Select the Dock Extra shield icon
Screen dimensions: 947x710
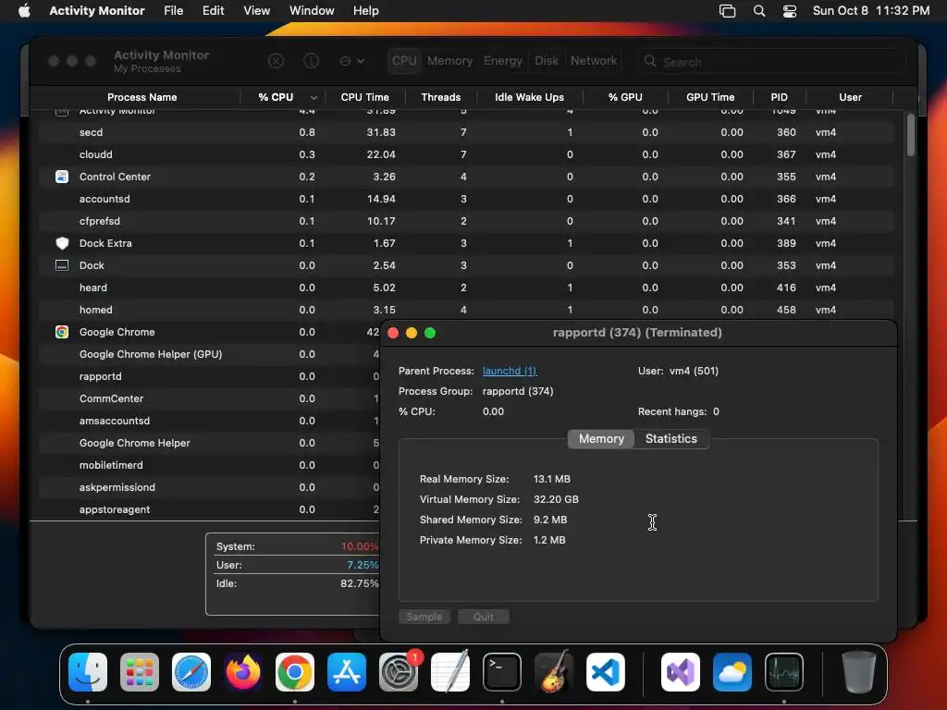tap(62, 243)
